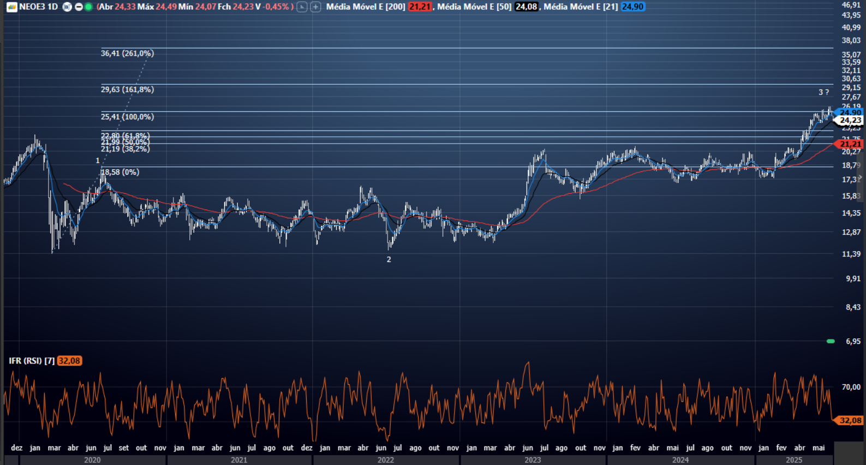Select the Média Móvel E [200] indicator label
This screenshot has height=465, width=866.
[x=366, y=7]
